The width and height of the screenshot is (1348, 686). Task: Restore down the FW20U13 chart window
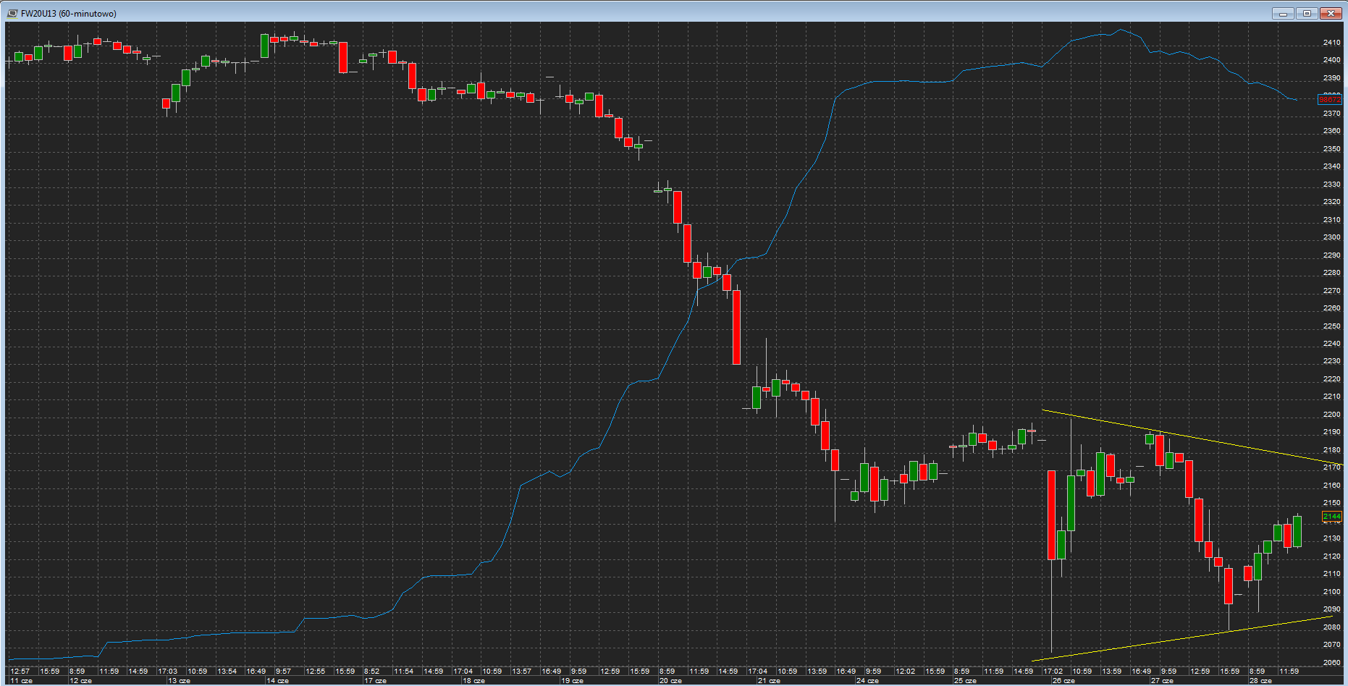[x=1307, y=13]
